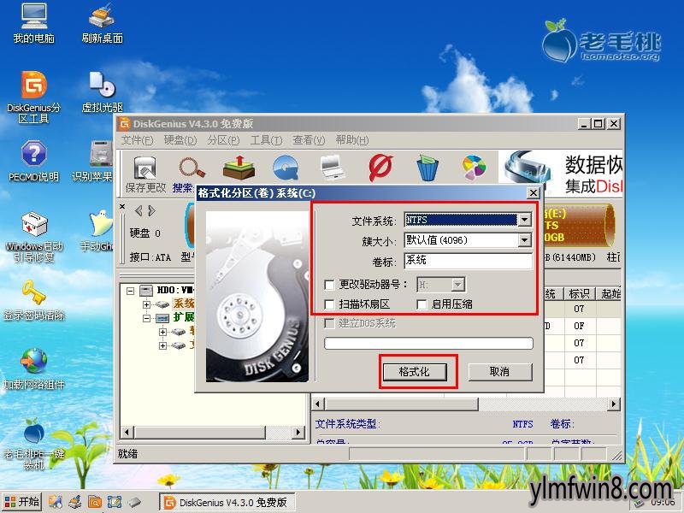Viewport: 684px width, 513px height.
Task: Toggle change drive letter checkbox
Action: coord(330,285)
